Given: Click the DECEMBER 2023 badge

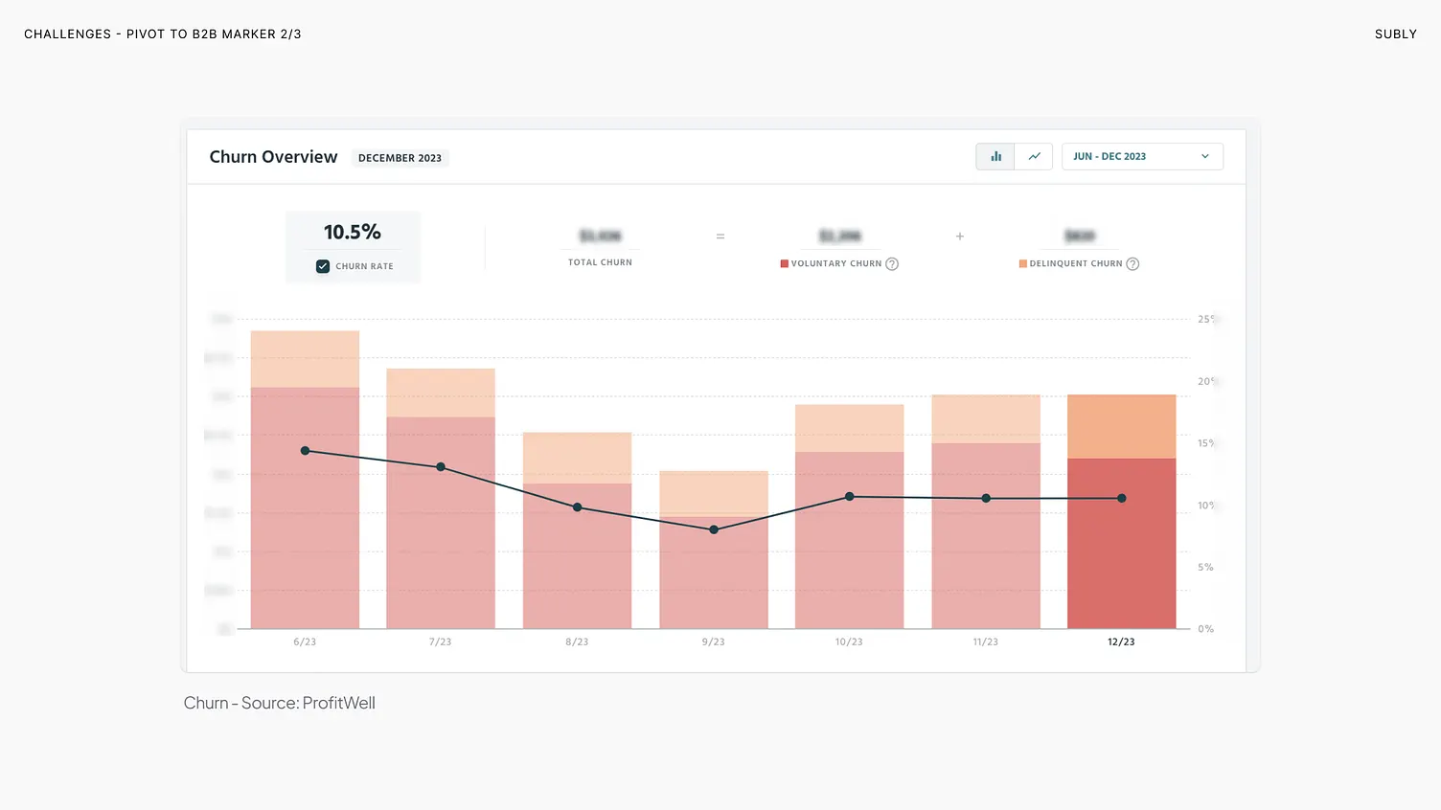Looking at the screenshot, I should (x=400, y=158).
